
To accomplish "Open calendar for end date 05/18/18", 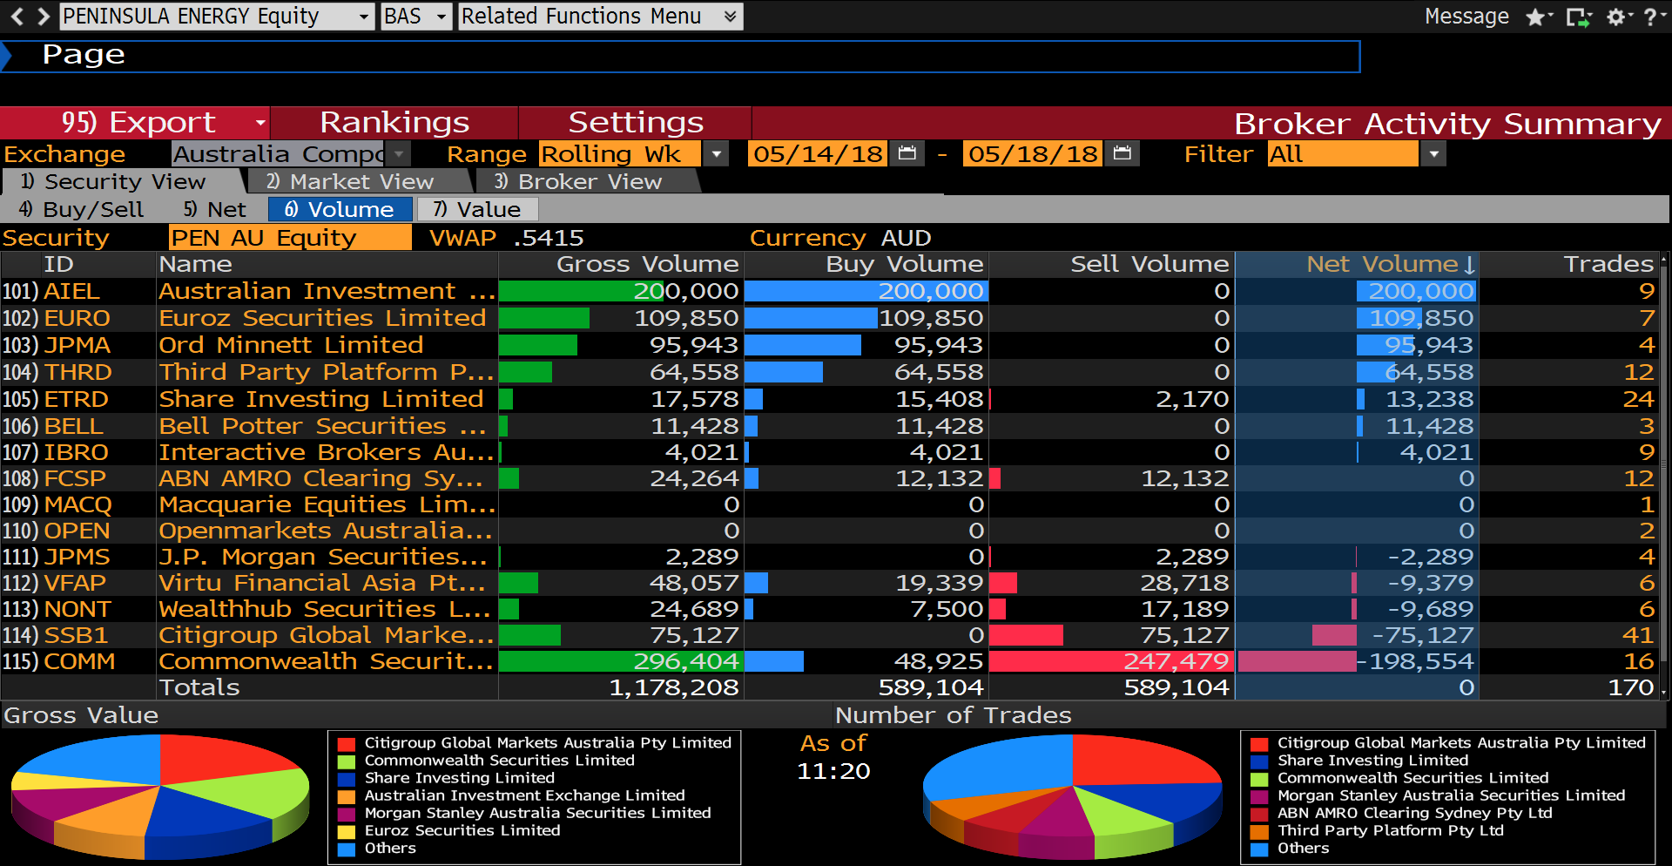I will click(x=1123, y=154).
